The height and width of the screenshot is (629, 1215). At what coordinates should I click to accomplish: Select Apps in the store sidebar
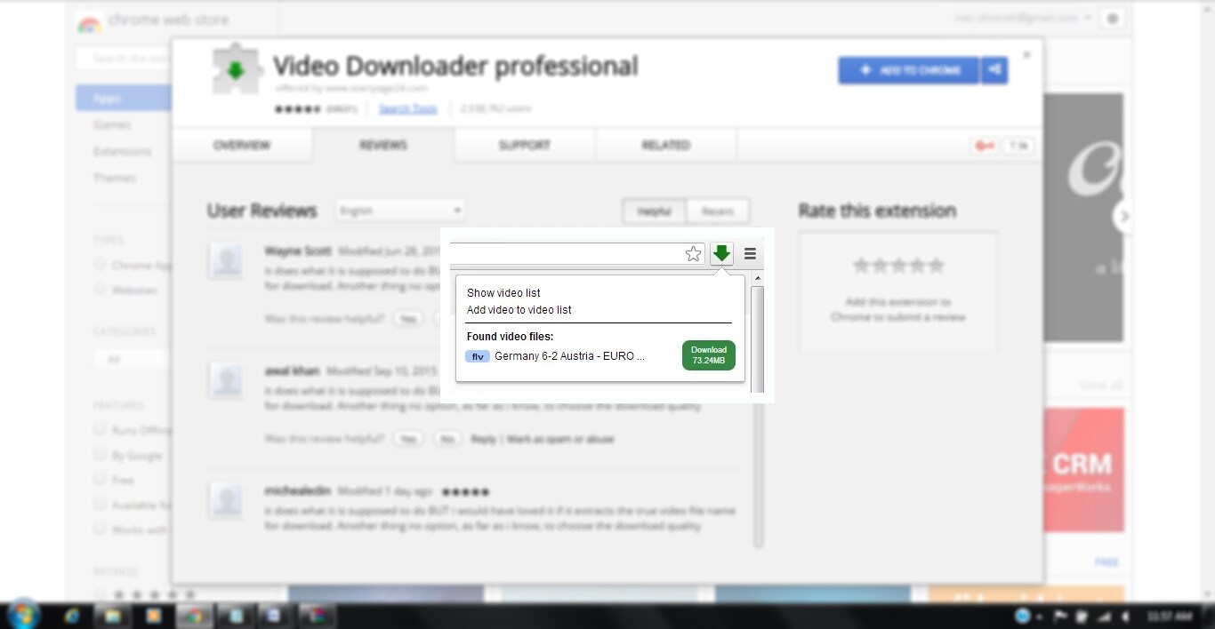[x=123, y=98]
